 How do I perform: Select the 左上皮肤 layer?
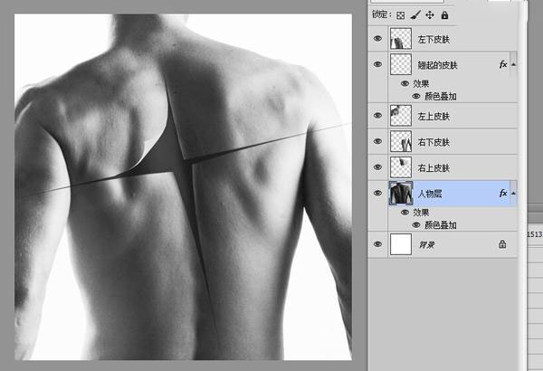click(433, 116)
